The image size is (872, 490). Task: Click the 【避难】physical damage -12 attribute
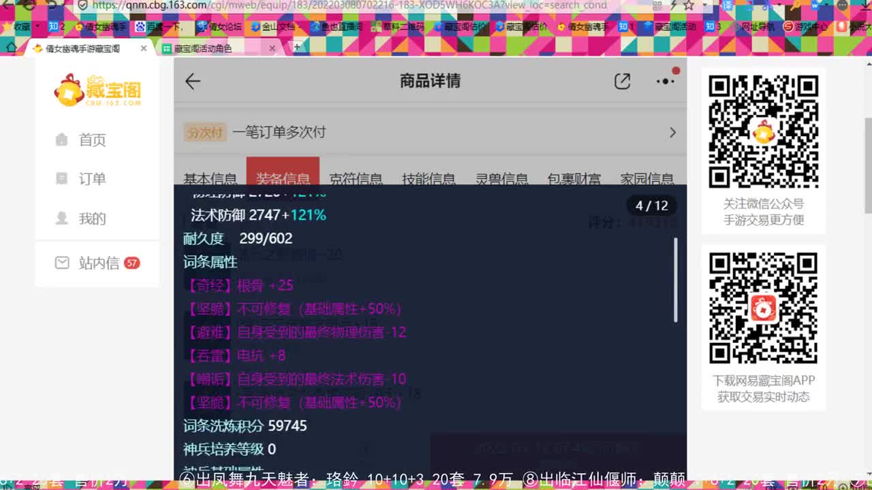click(296, 332)
